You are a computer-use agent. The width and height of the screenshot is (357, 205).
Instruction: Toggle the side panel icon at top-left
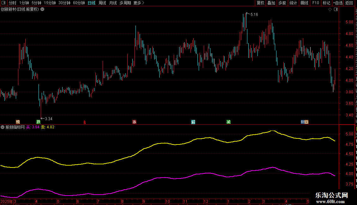3,3
